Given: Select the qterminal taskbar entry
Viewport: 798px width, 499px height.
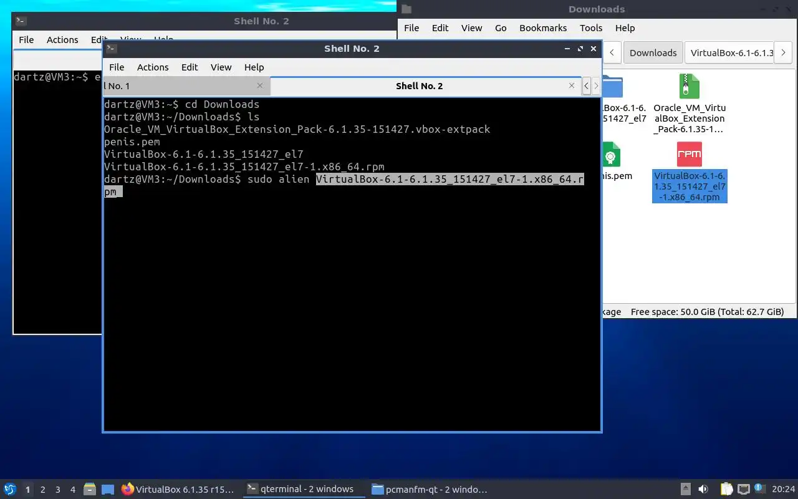Looking at the screenshot, I should coord(303,489).
